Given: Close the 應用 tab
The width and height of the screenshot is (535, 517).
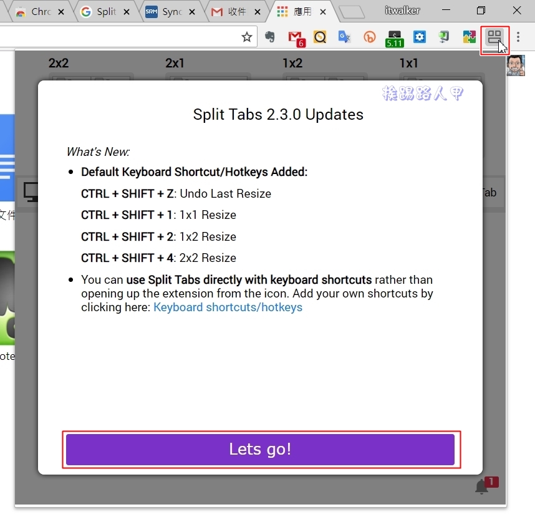Looking at the screenshot, I should pos(323,12).
